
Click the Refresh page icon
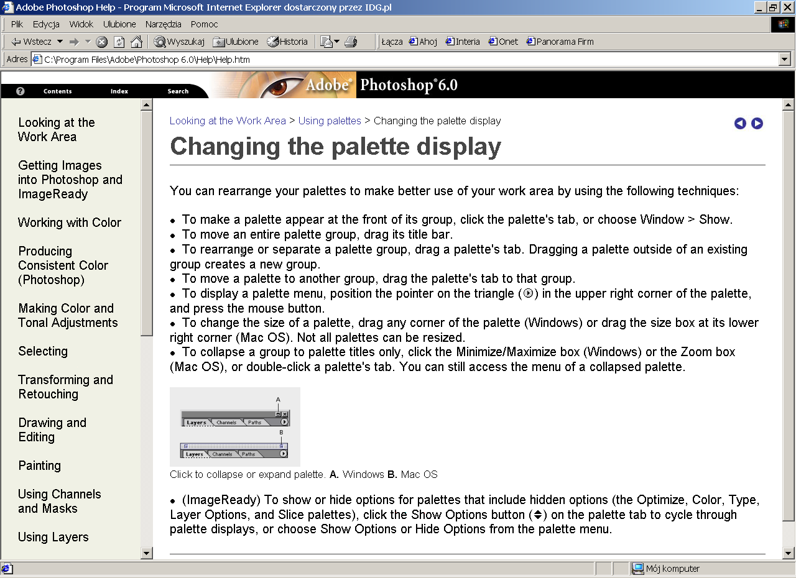click(x=119, y=42)
